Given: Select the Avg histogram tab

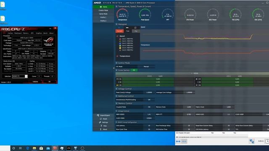Looking at the screenshot, I should pyautogui.click(x=136, y=31).
